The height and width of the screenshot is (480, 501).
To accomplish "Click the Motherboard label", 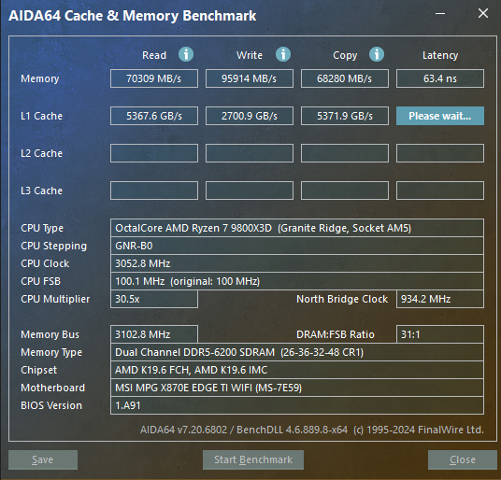I will click(x=52, y=388).
